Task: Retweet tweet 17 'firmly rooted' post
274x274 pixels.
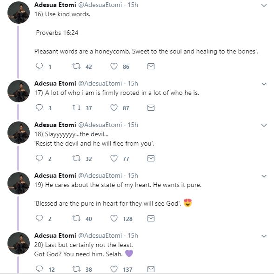Action: point(76,107)
